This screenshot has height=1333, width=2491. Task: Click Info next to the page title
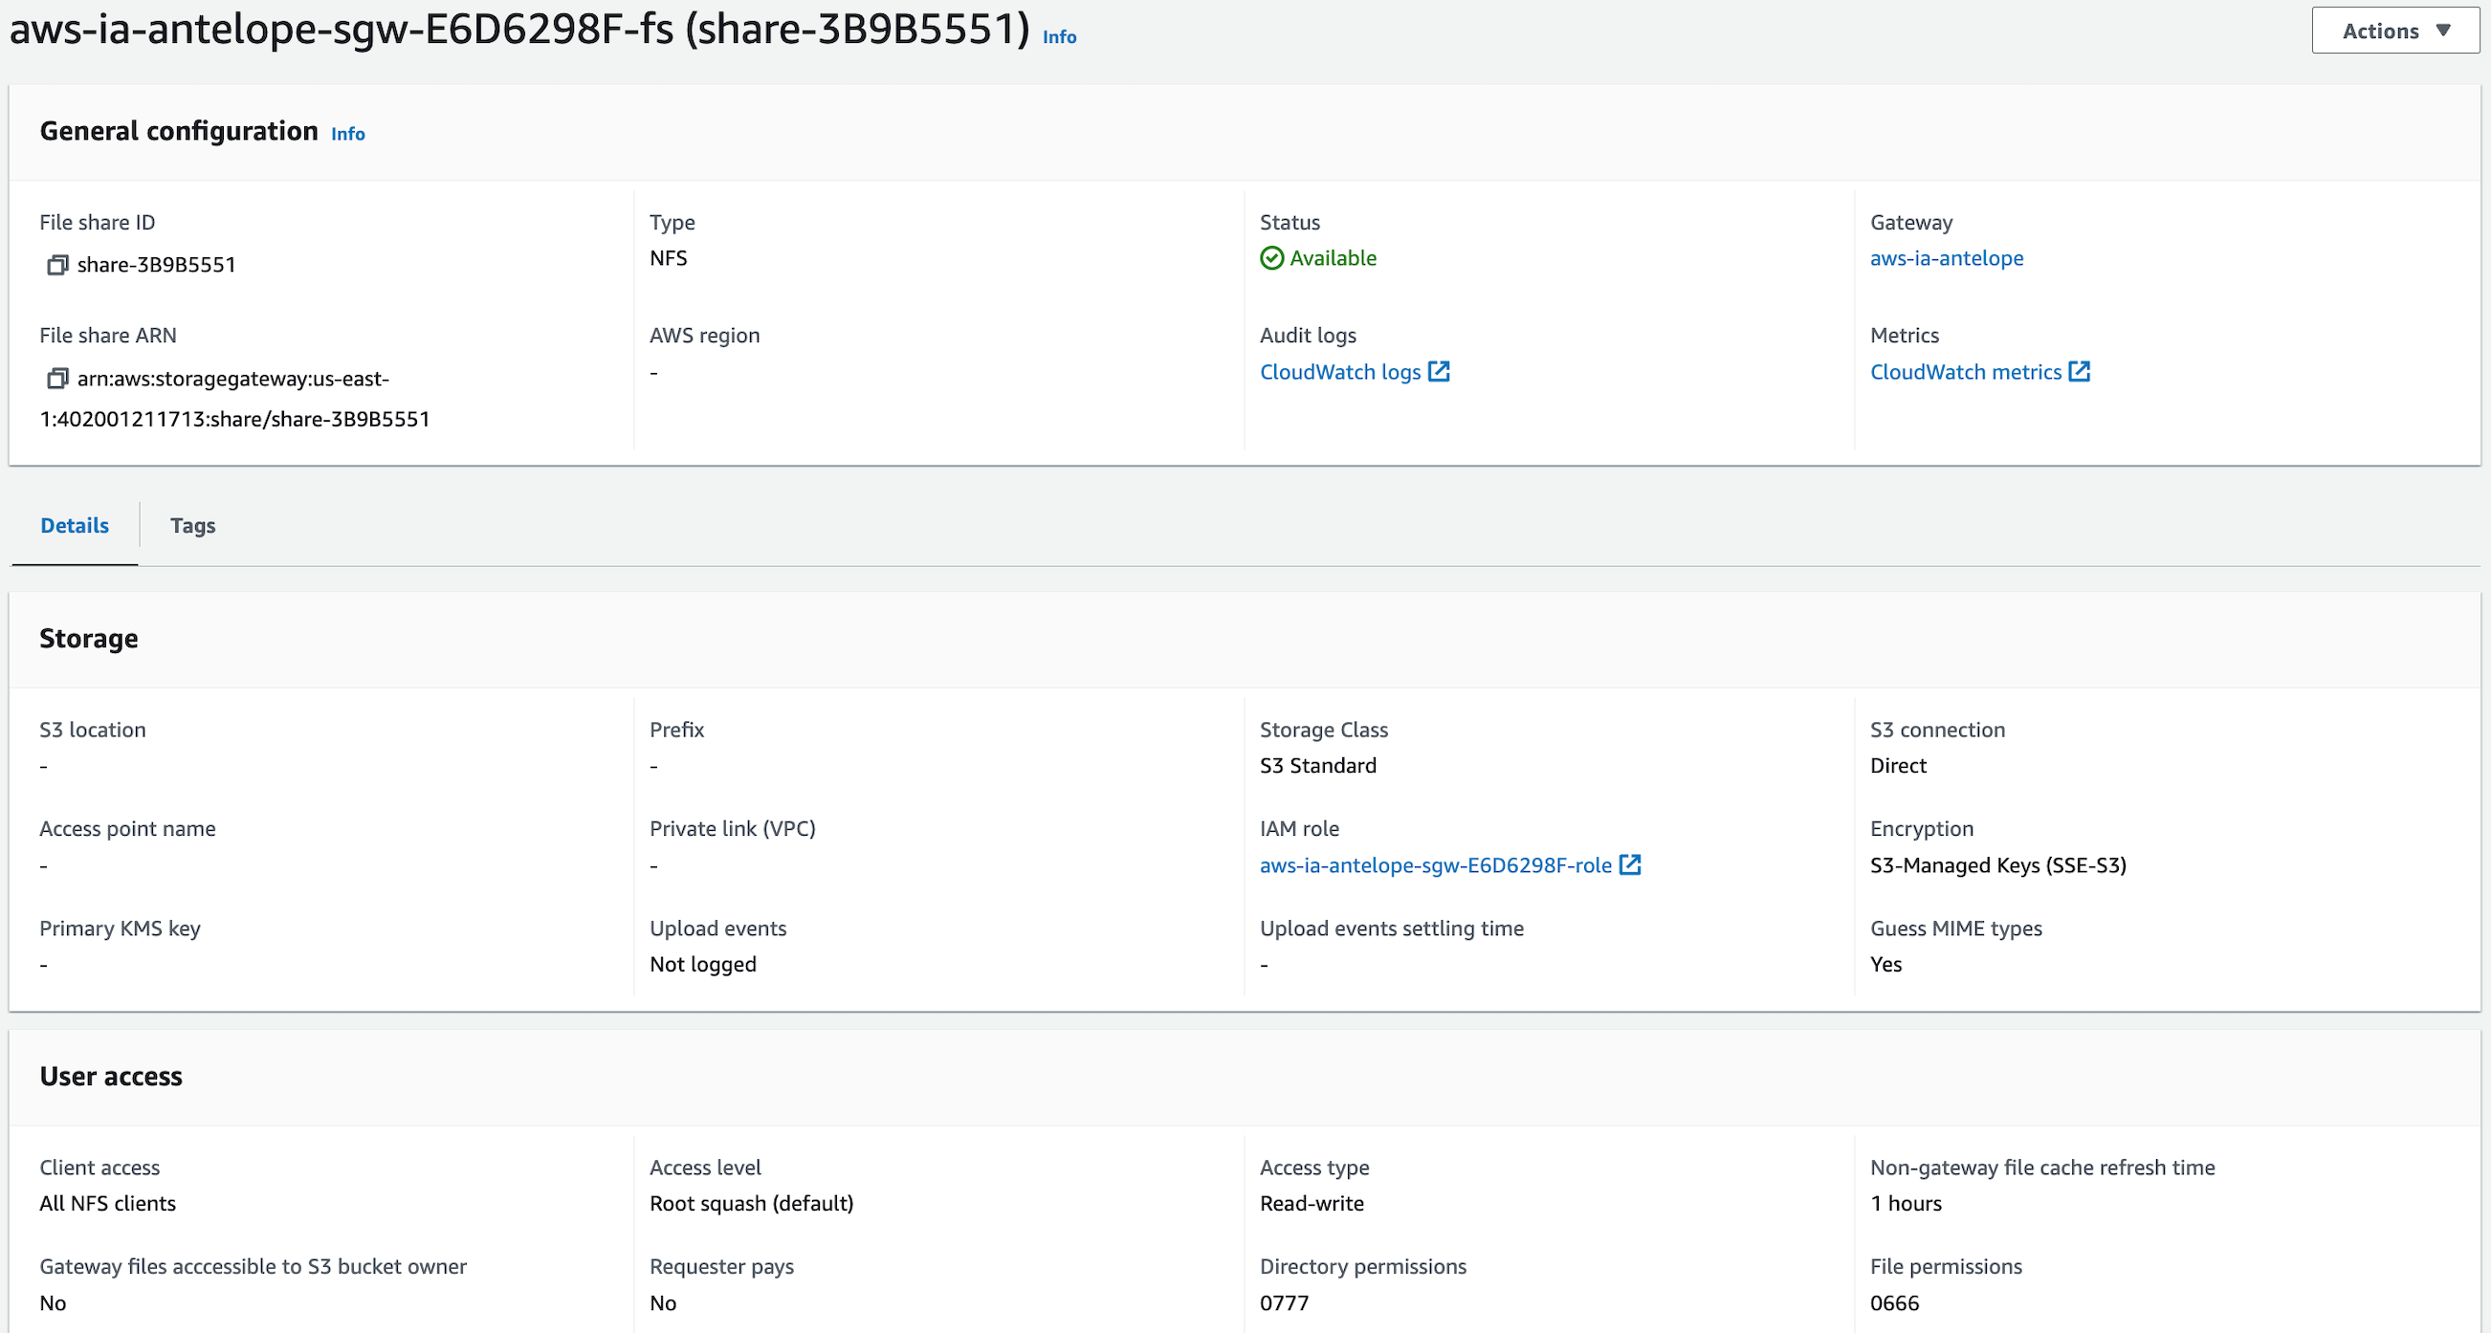[x=1059, y=36]
